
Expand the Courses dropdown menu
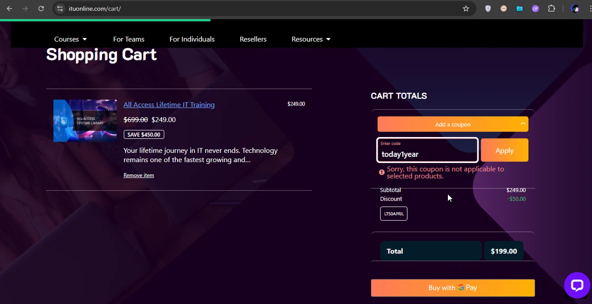[x=70, y=39]
